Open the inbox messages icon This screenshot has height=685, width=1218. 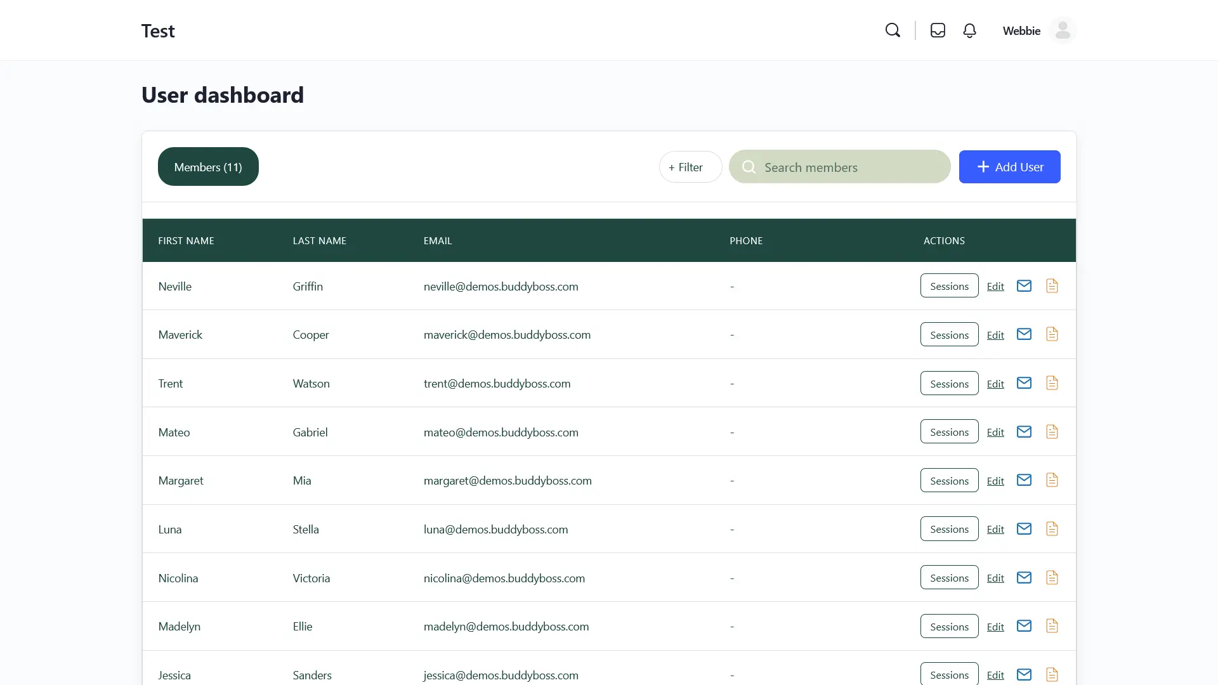click(x=938, y=30)
